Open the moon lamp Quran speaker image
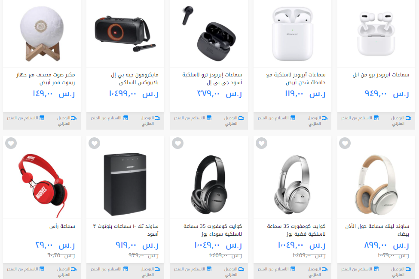 (42, 33)
